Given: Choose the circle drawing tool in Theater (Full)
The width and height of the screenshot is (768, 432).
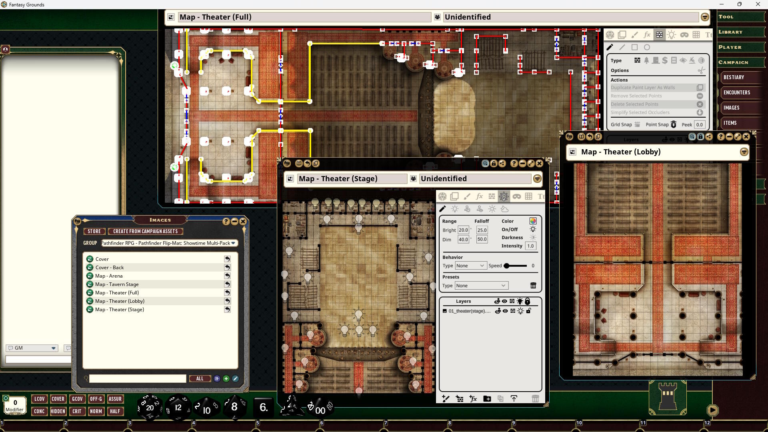Looking at the screenshot, I should pos(647,47).
